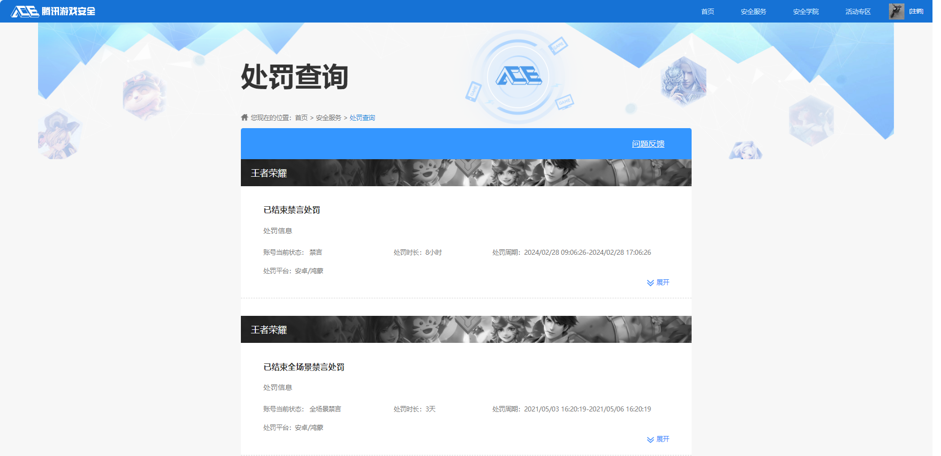Click the home icon in the breadcrumb
The image size is (941, 456).
click(x=244, y=117)
